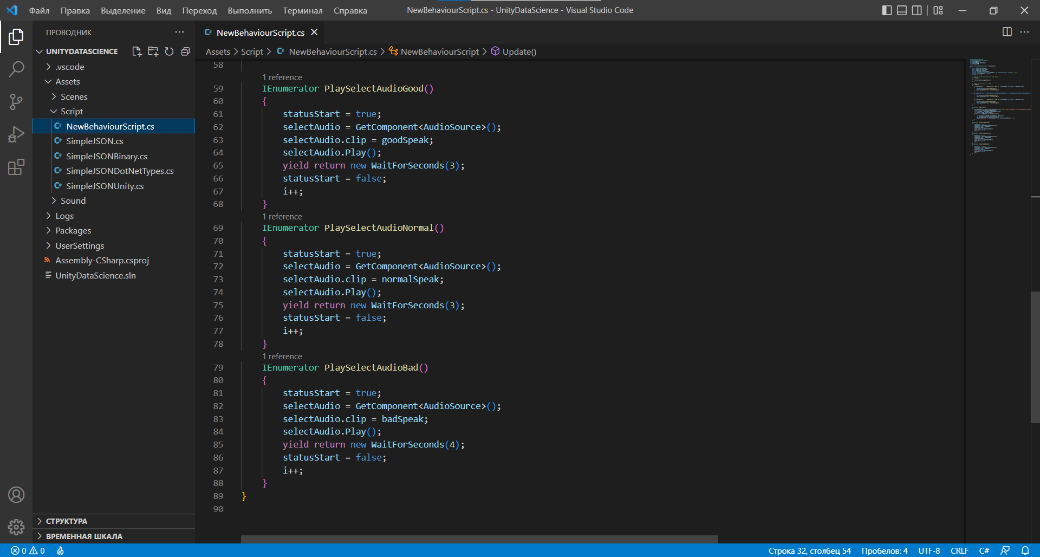Open the Терминал menu

[x=302, y=10]
